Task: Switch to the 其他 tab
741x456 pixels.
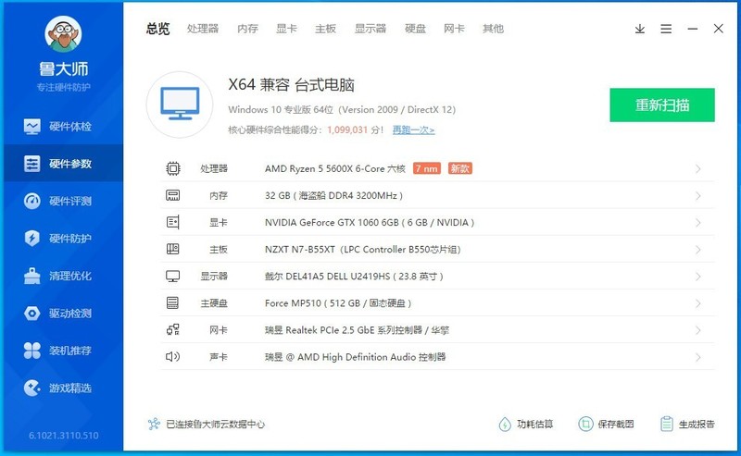Action: click(493, 29)
